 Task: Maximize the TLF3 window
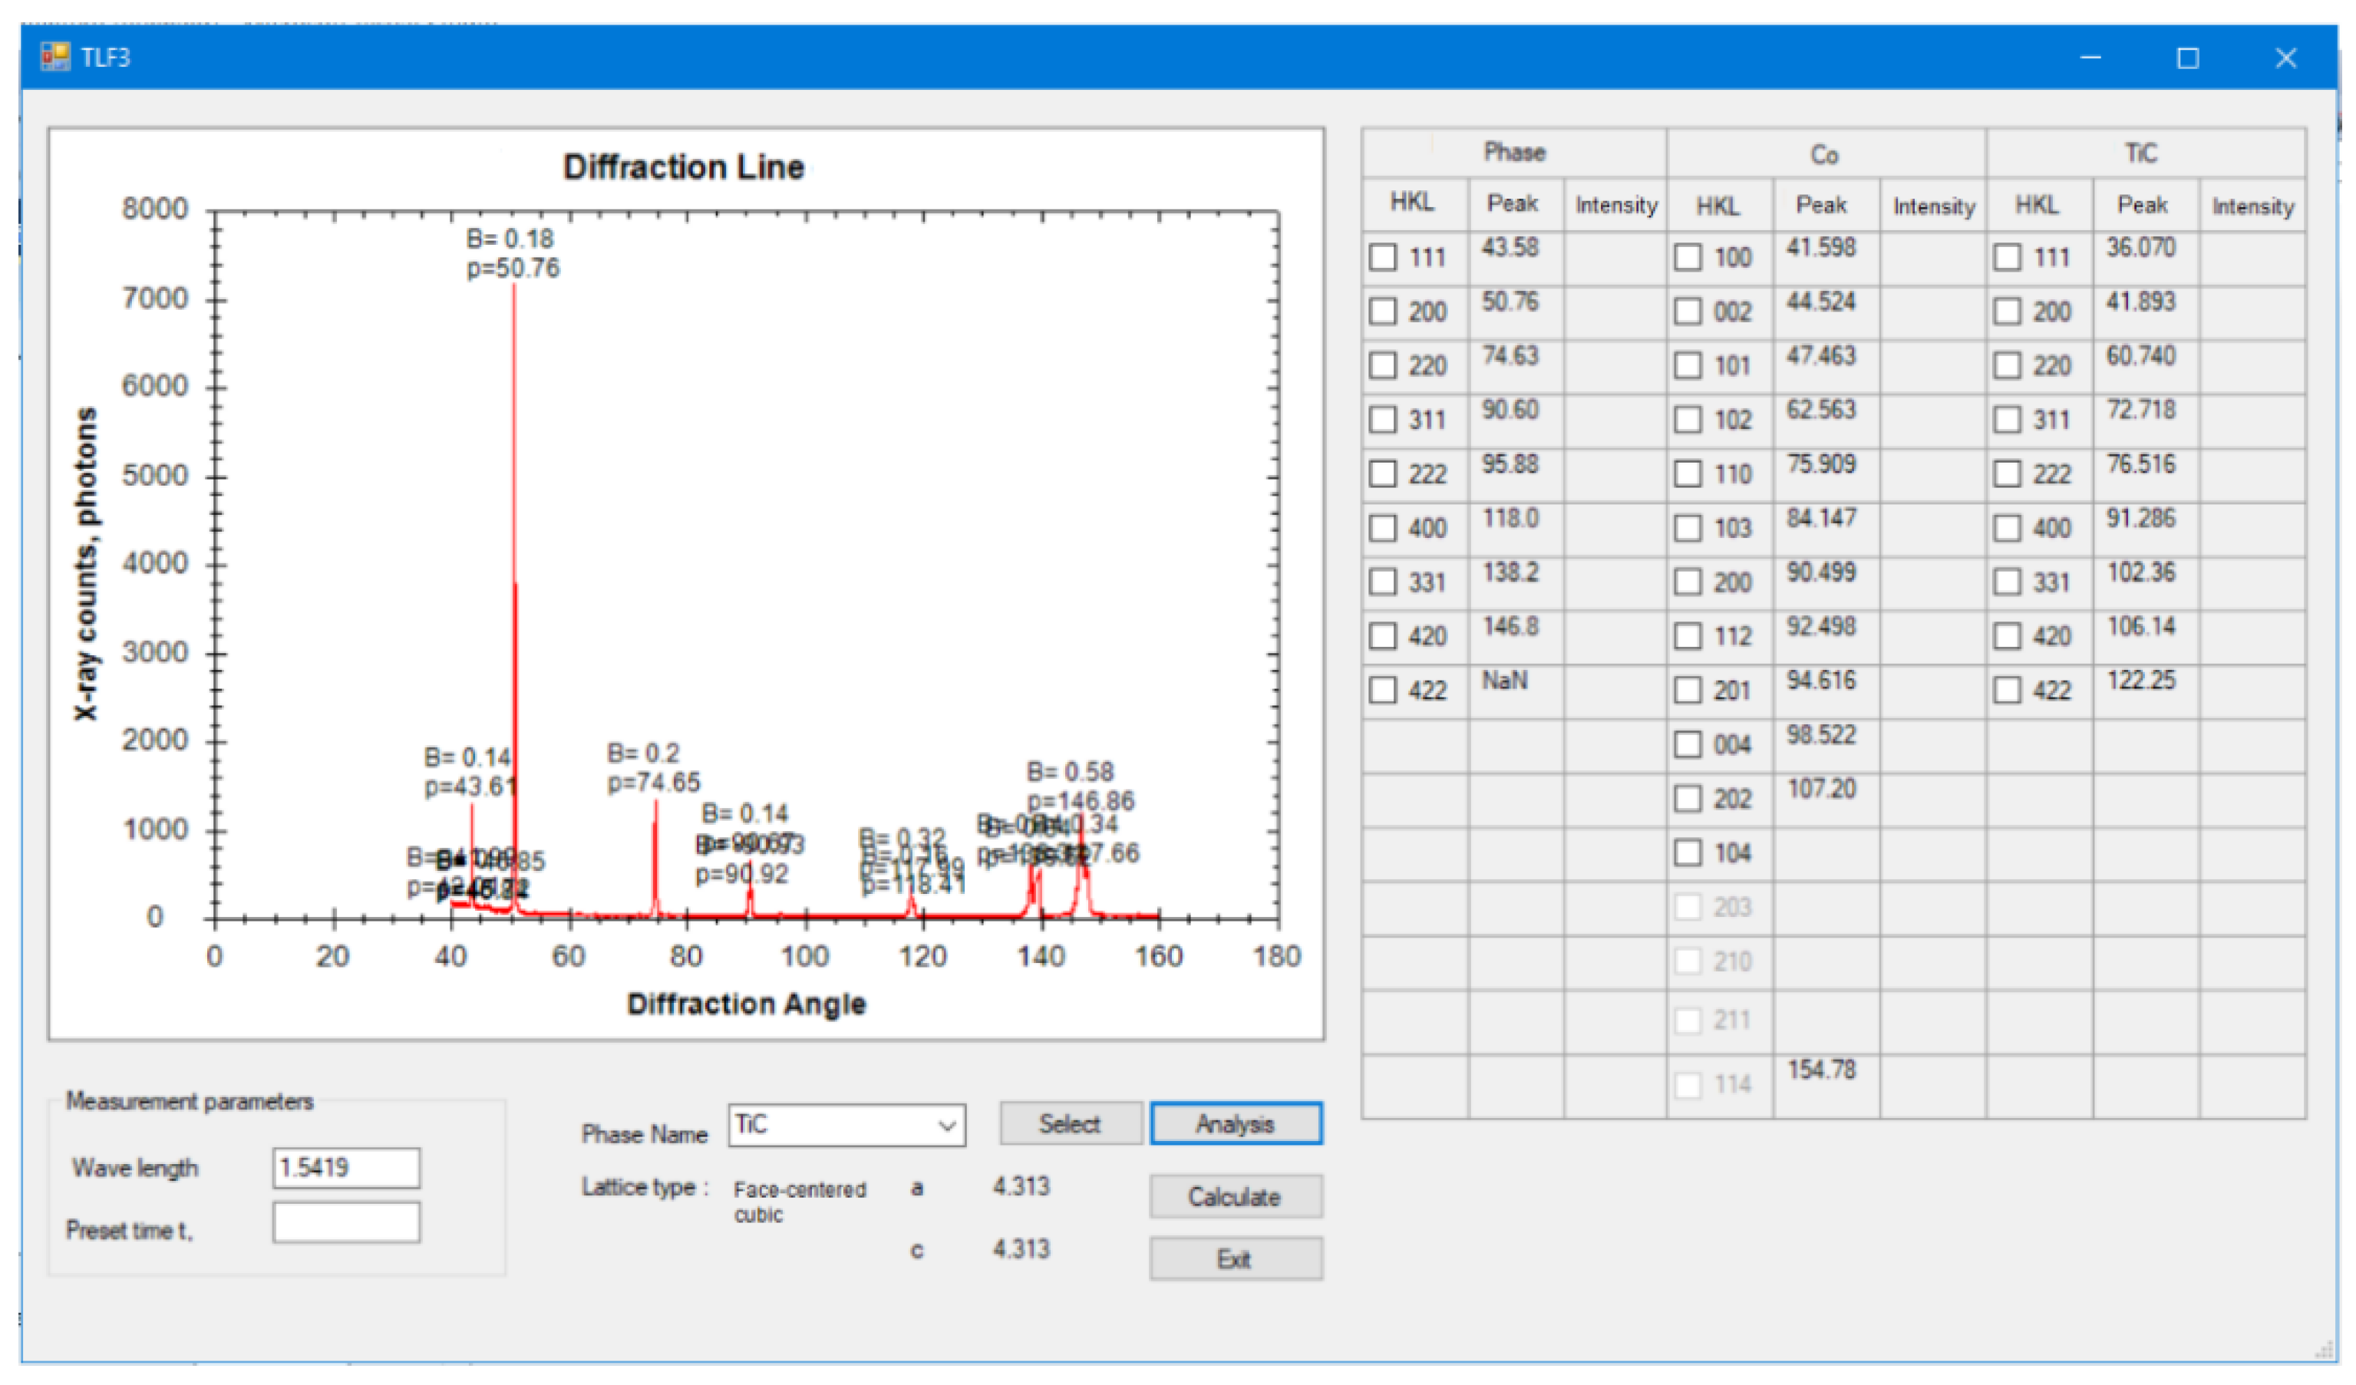[x=2188, y=58]
